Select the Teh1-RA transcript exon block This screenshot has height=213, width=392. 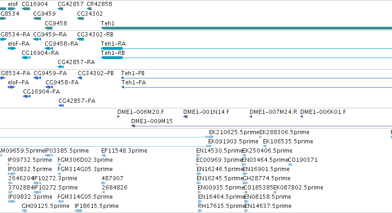[111, 48]
